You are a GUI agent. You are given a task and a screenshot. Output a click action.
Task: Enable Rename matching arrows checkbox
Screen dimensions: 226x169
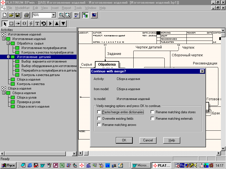pyautogui.click(x=99, y=124)
